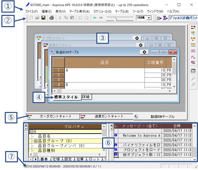This screenshot has height=170, width=198.
Task: Close the property panel with its x
Action: (26, 125)
